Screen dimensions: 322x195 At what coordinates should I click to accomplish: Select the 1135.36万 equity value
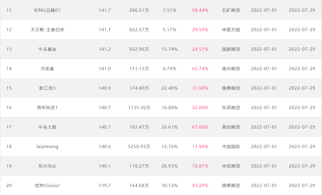(x=139, y=108)
